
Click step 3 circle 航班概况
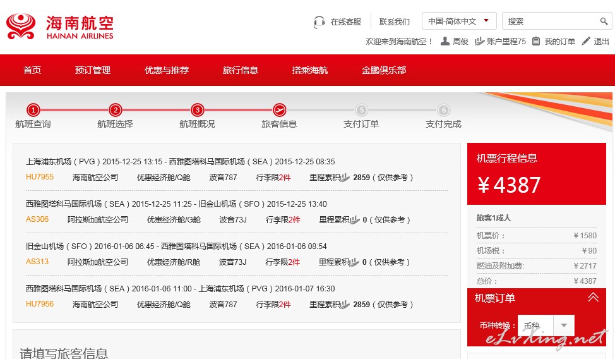(197, 110)
